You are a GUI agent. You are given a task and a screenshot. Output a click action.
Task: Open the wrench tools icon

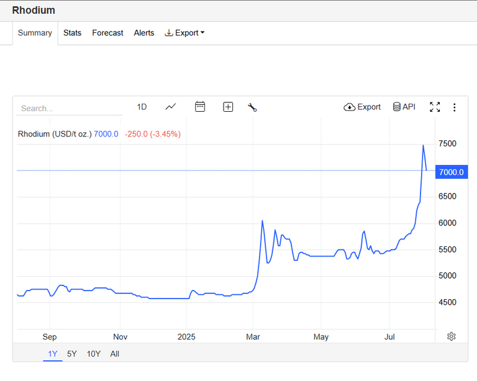[252, 107]
